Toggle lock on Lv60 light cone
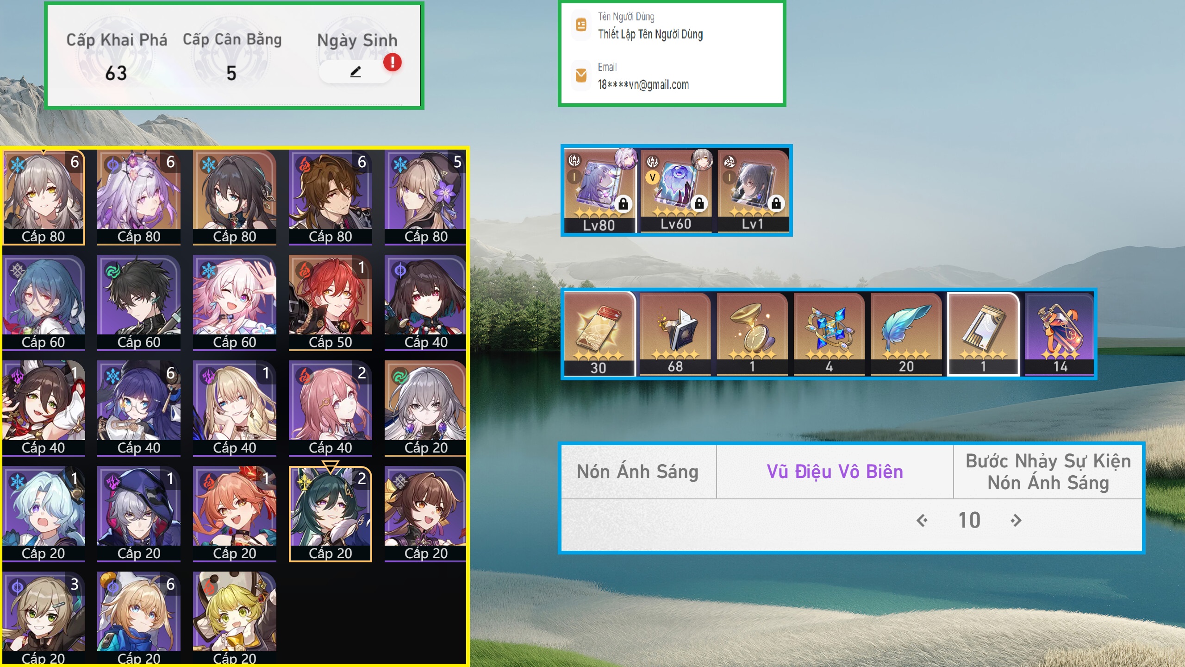 coord(699,203)
